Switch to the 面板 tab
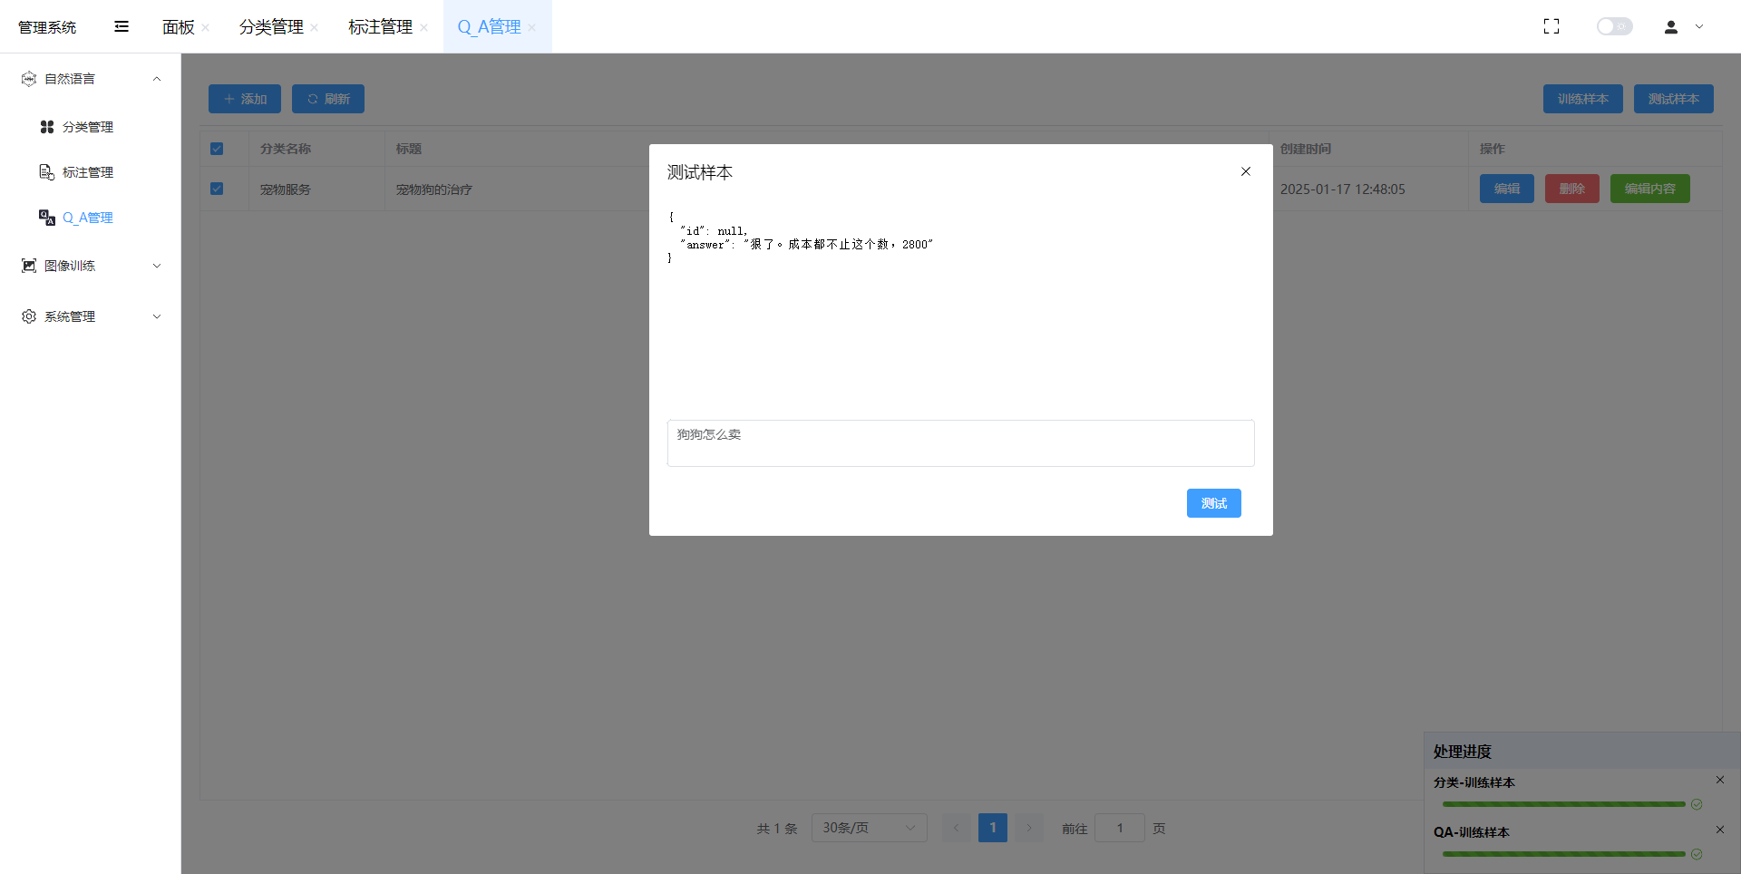The image size is (1741, 874). (179, 27)
